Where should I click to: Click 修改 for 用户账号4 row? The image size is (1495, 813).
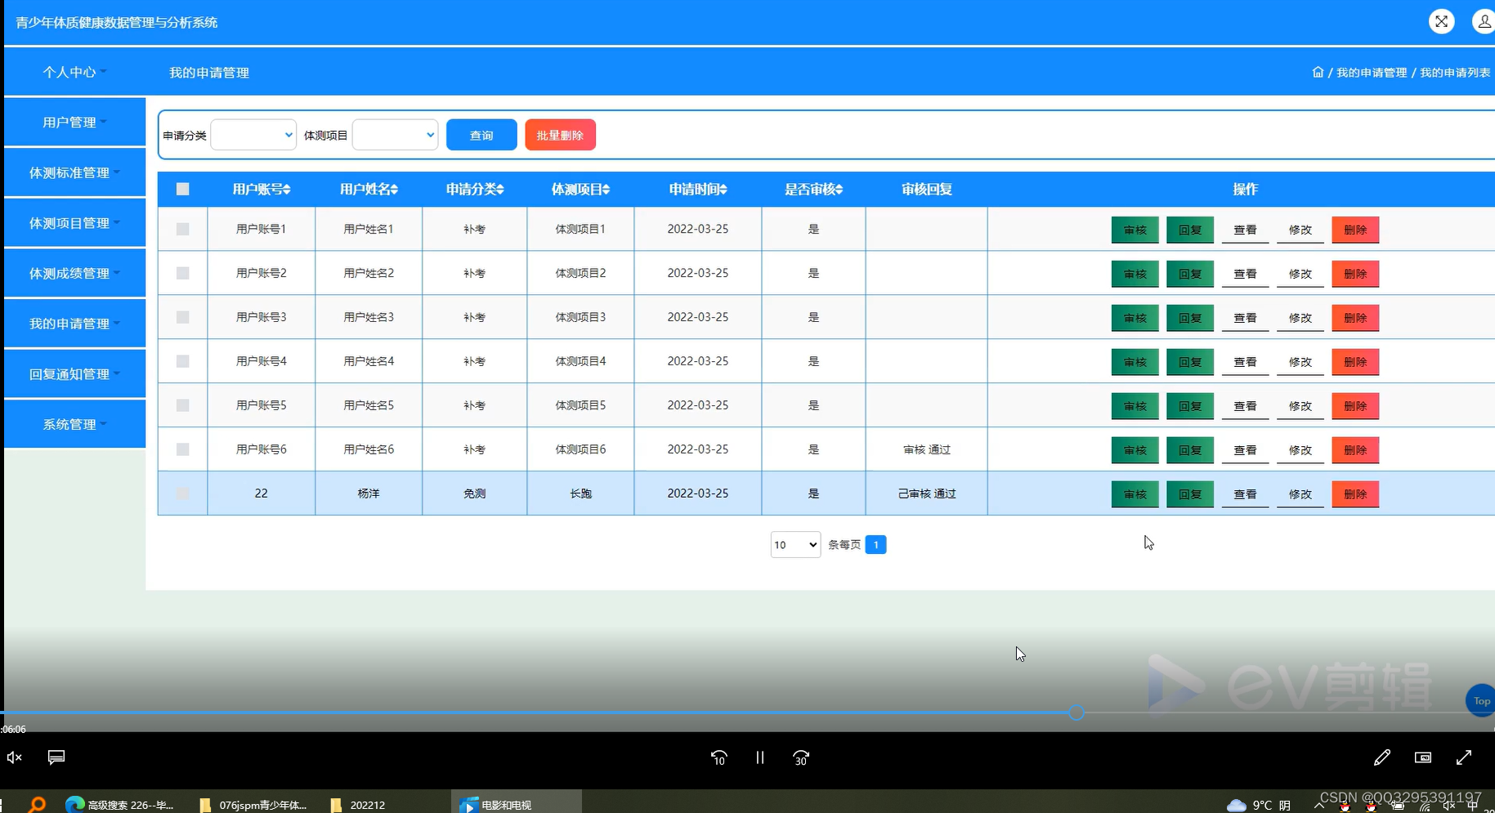(1300, 362)
